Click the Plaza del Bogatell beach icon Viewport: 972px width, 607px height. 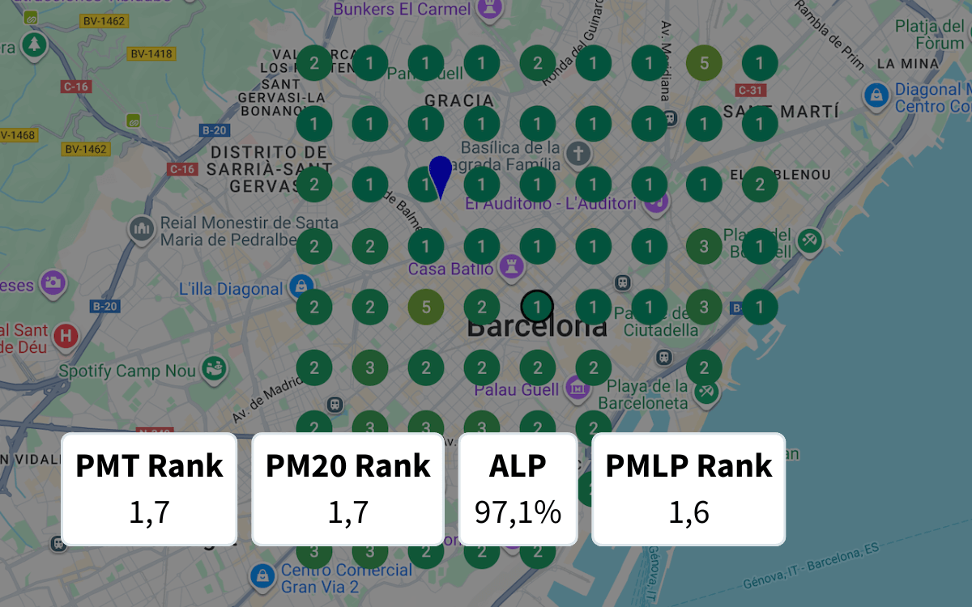[808, 240]
